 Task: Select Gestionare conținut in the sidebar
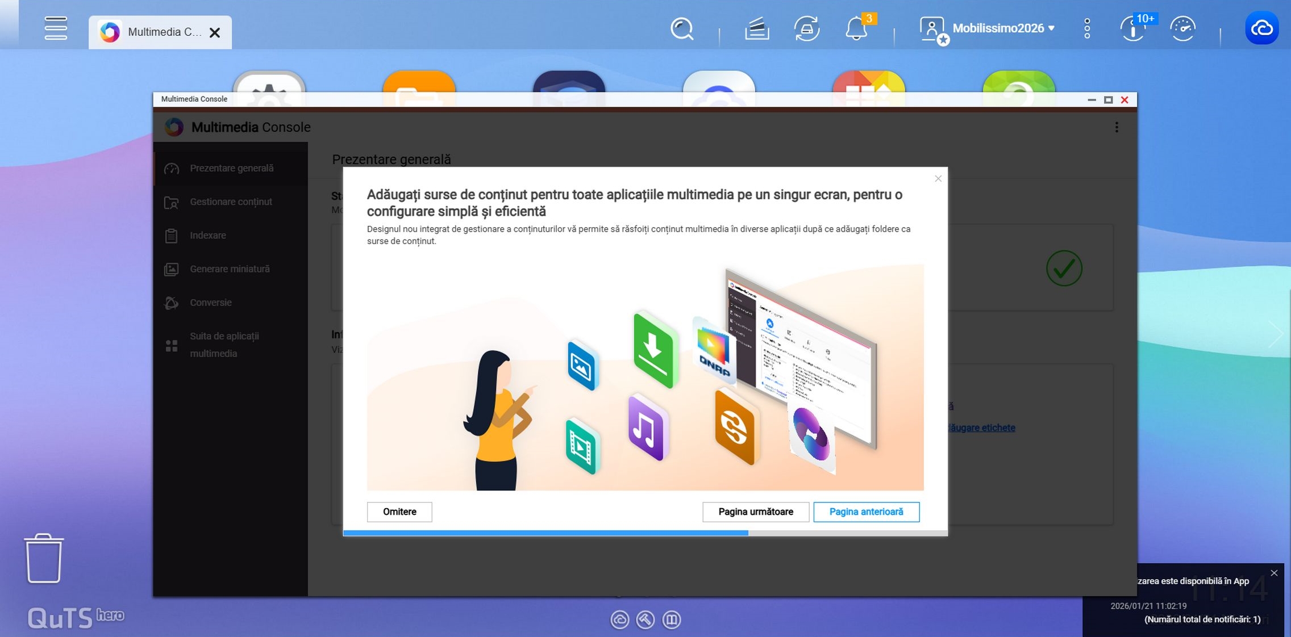(x=231, y=202)
